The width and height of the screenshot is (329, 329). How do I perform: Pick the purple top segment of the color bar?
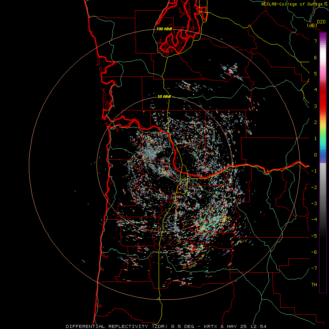pos(323,35)
